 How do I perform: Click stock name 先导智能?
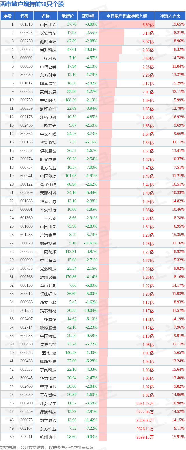48,345
